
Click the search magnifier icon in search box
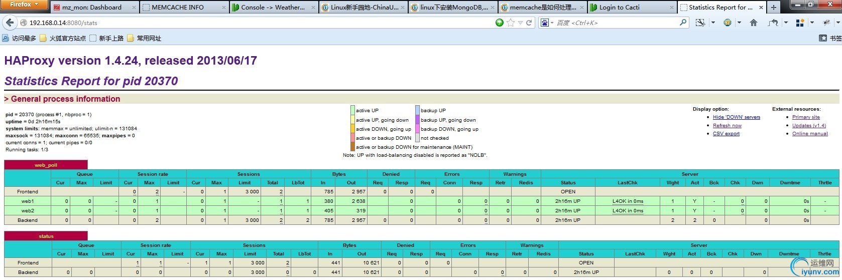coord(683,23)
